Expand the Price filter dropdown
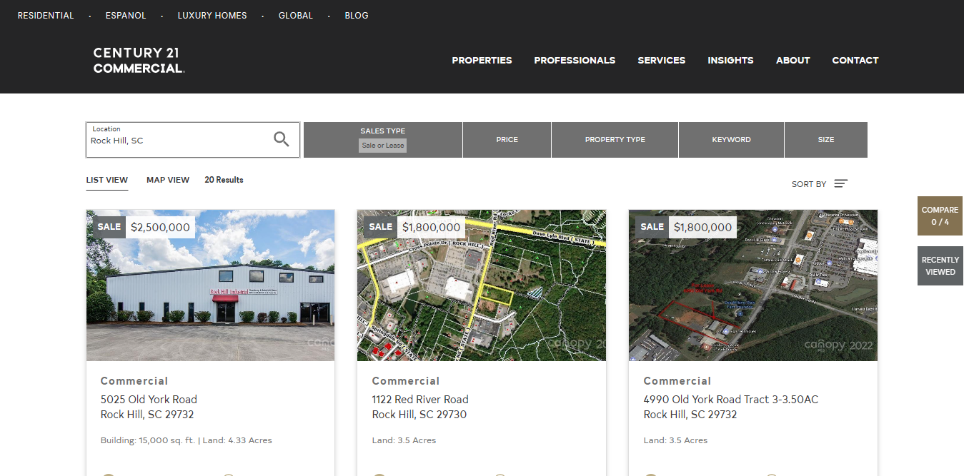 click(507, 140)
